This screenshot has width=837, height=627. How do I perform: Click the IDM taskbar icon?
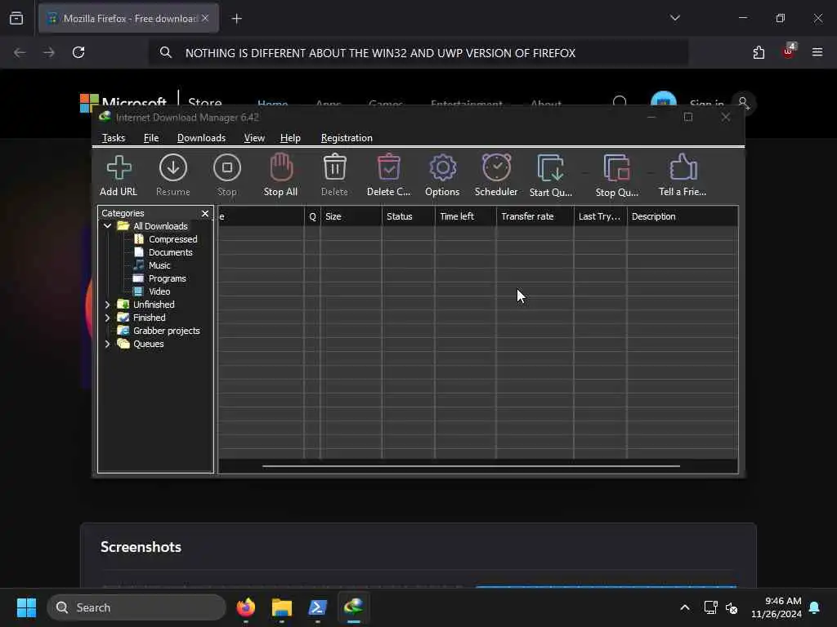[x=353, y=607]
